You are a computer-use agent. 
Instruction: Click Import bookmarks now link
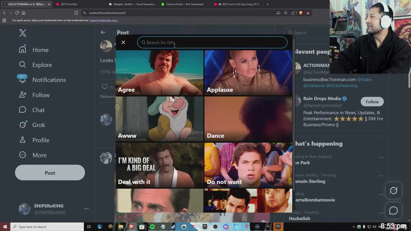pyautogui.click(x=104, y=20)
